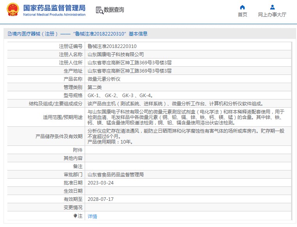The width and height of the screenshot is (297, 227).
Task: Select the GK-1、GK-2、GK-3、GK-4 models value
Action: coord(120,96)
